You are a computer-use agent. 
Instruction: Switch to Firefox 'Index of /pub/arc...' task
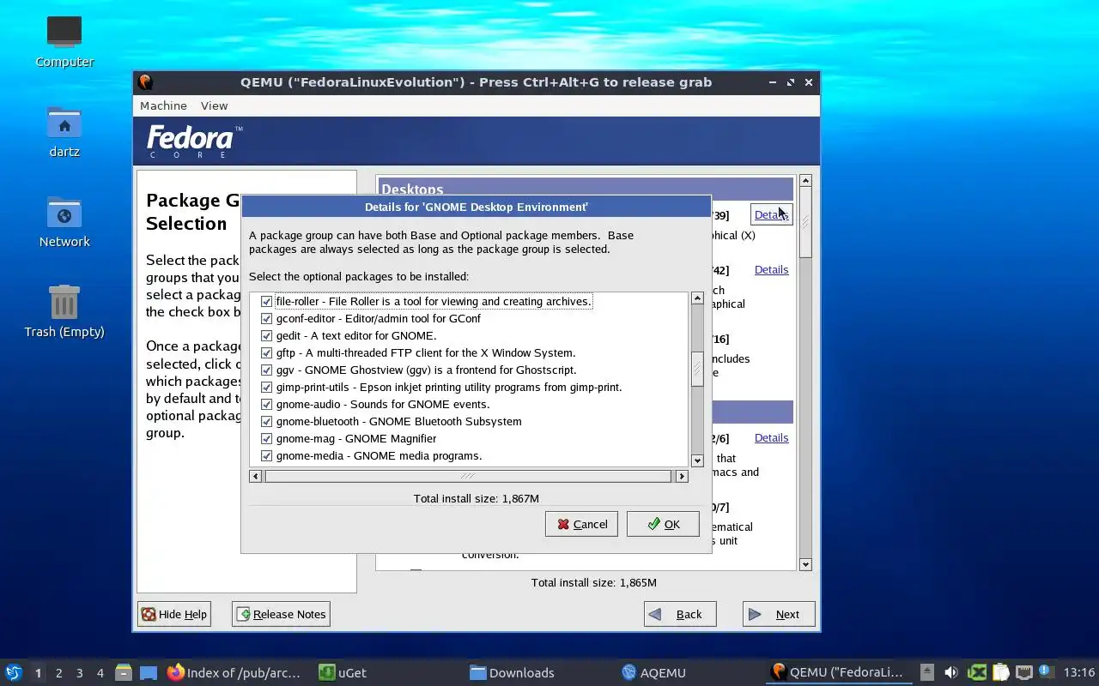(234, 672)
